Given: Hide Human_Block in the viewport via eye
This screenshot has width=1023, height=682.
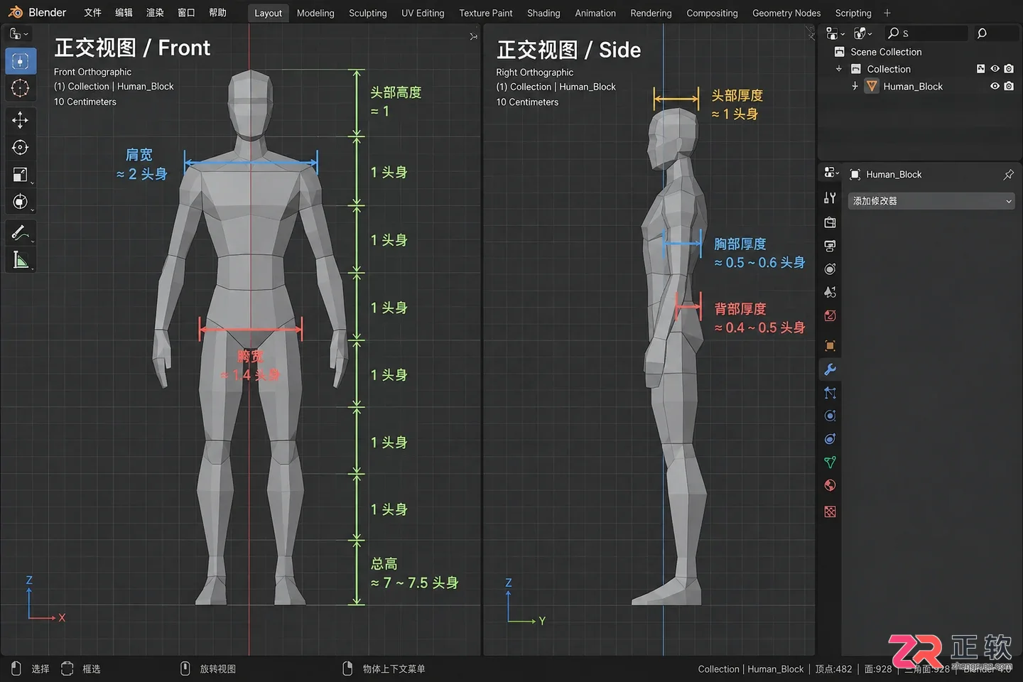Looking at the screenshot, I should point(995,86).
